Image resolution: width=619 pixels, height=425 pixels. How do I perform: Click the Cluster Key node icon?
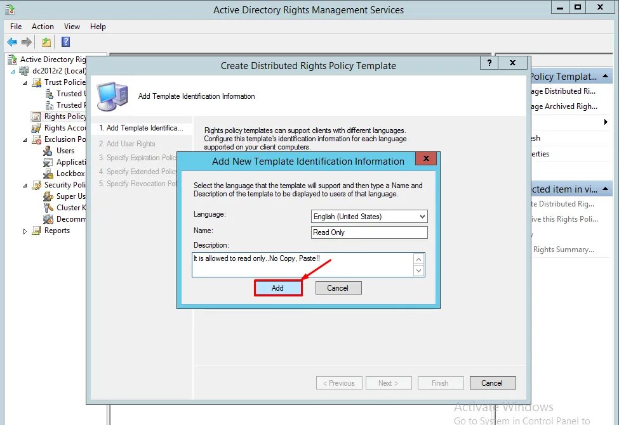[48, 208]
